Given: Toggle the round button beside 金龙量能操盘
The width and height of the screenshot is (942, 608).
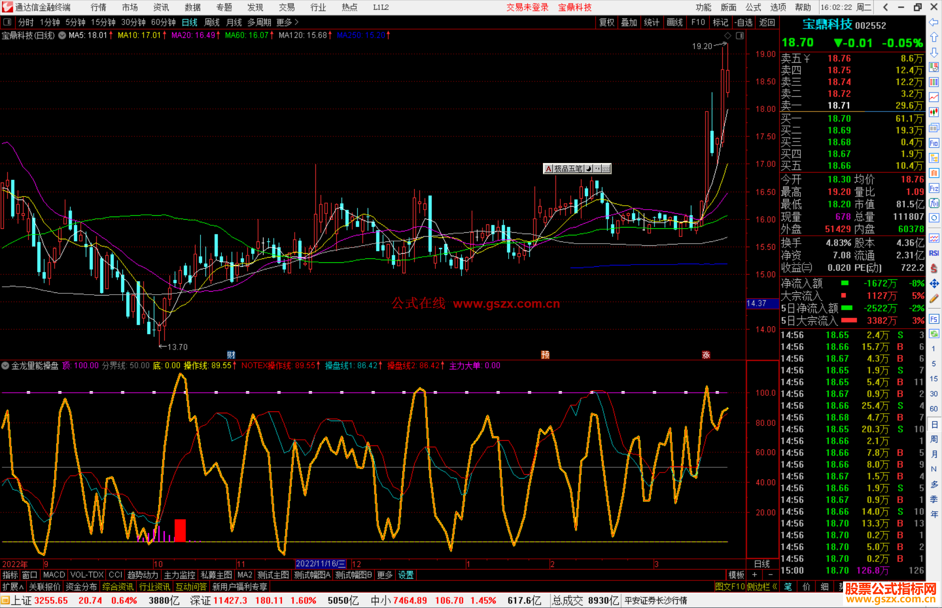Looking at the screenshot, I should 5,366.
